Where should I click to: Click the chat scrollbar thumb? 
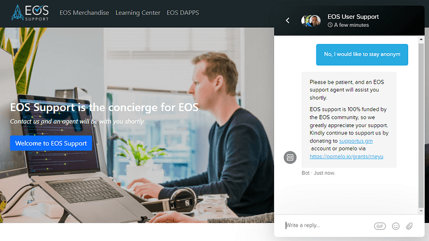pyautogui.click(x=421, y=125)
